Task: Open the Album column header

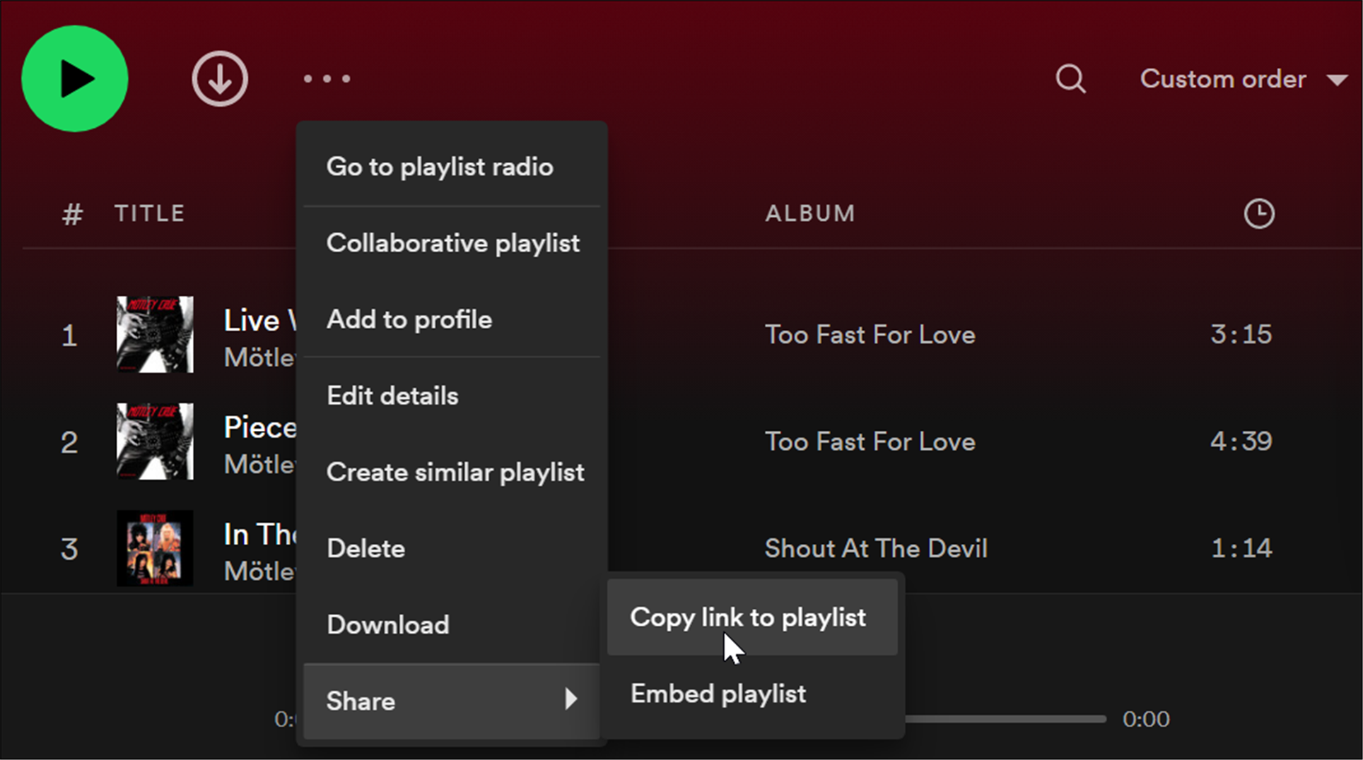Action: 810,213
